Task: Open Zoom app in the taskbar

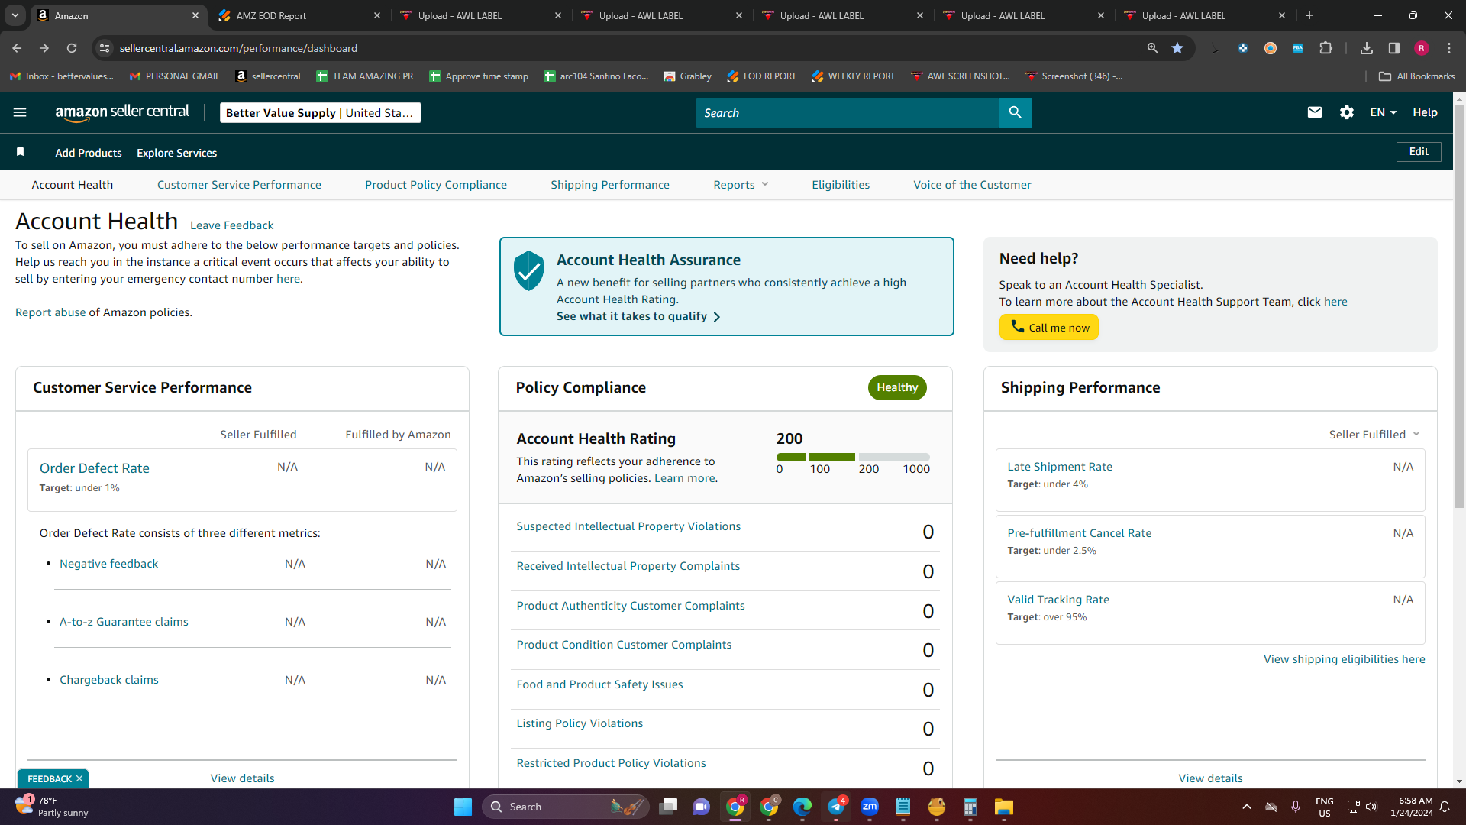Action: [870, 807]
